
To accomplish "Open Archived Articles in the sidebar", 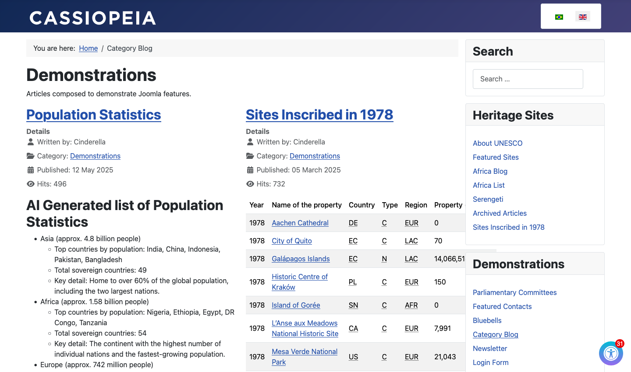I will 500,213.
